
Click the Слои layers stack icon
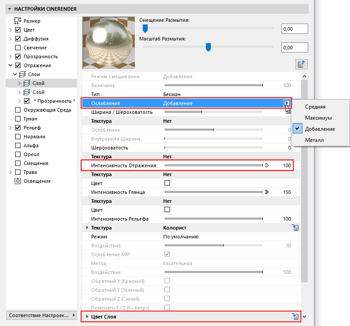tap(22, 74)
